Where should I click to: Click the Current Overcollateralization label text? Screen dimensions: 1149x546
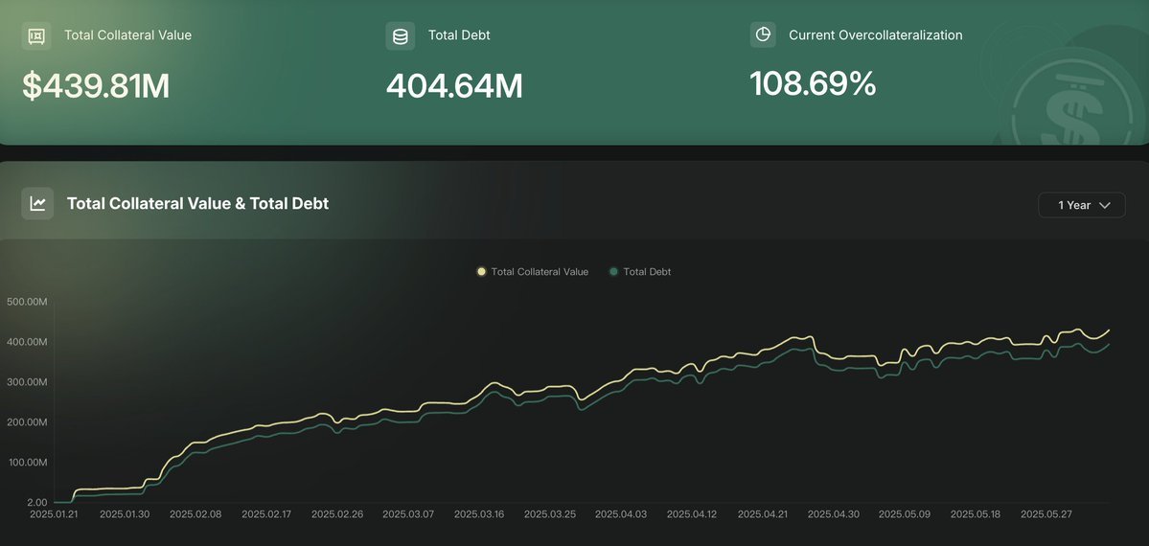click(x=876, y=35)
